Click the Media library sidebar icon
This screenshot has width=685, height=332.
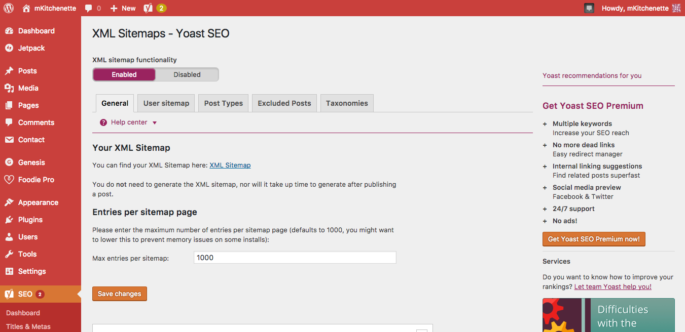point(9,88)
